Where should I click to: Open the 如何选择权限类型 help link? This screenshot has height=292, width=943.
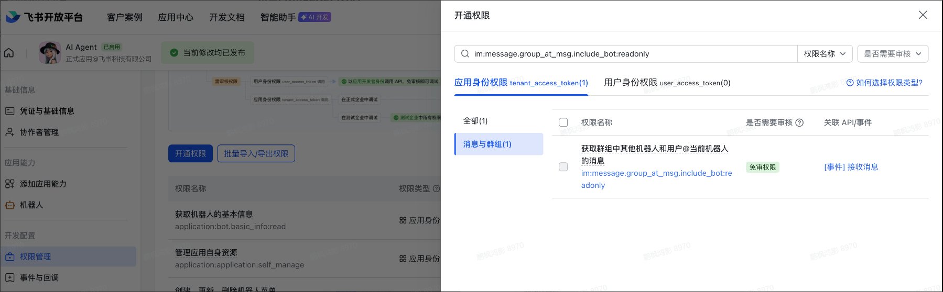pyautogui.click(x=885, y=83)
